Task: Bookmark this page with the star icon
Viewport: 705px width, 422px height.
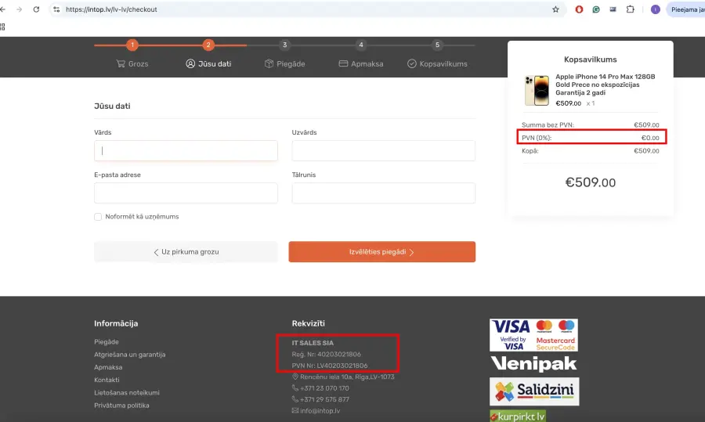Action: [x=555, y=9]
